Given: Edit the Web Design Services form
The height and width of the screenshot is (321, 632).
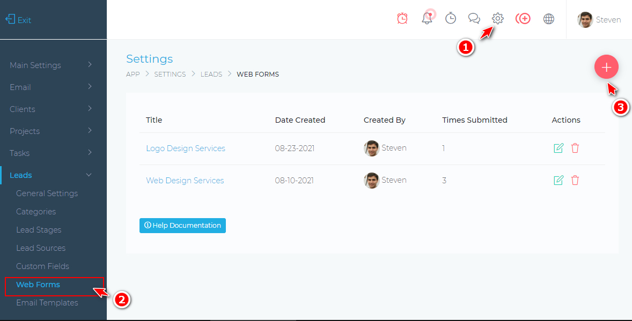Looking at the screenshot, I should tap(558, 181).
